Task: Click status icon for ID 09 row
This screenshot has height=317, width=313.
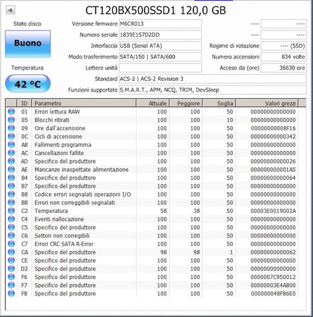Action: pos(11,128)
